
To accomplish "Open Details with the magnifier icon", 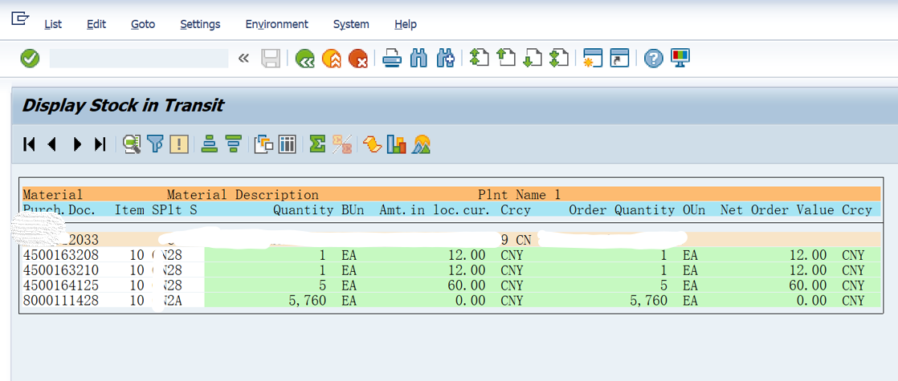I will tap(132, 144).
